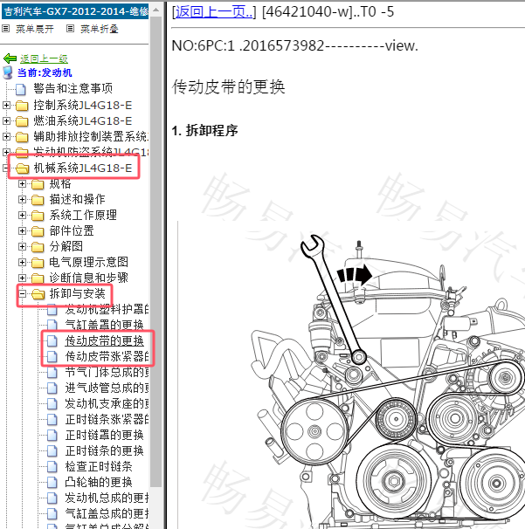Expand the 系统工作原理 folder
Image resolution: width=525 pixels, height=529 pixels.
point(23,215)
